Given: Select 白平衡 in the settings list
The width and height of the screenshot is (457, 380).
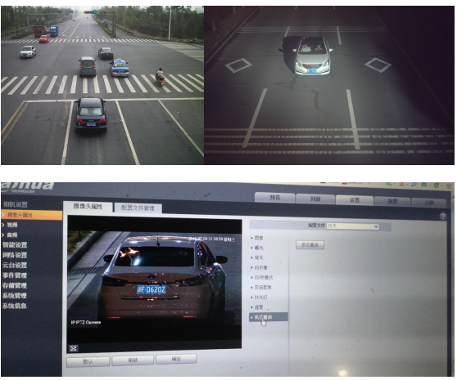Looking at the screenshot, I should [x=261, y=267].
